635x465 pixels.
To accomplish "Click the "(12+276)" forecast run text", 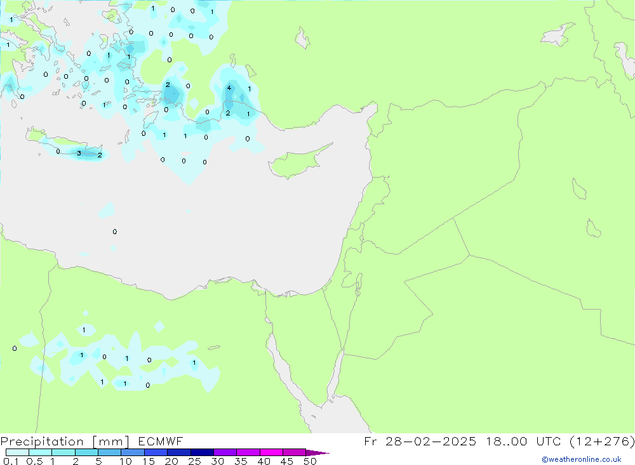I will 602,441.
